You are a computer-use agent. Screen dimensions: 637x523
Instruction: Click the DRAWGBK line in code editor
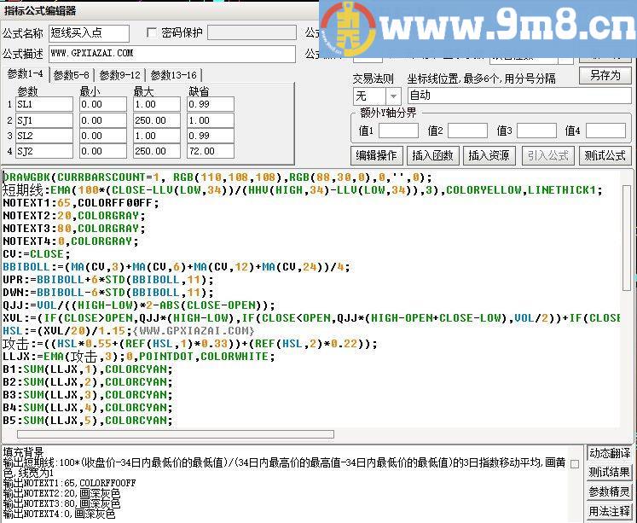coord(217,177)
